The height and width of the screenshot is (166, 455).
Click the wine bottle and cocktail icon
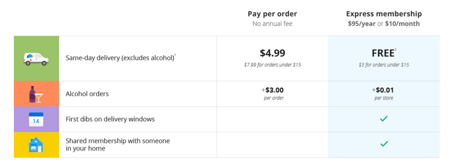coord(36,94)
